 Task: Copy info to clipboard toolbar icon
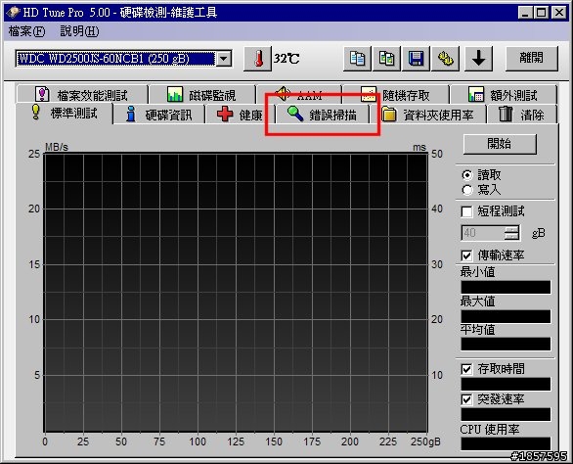pos(357,59)
